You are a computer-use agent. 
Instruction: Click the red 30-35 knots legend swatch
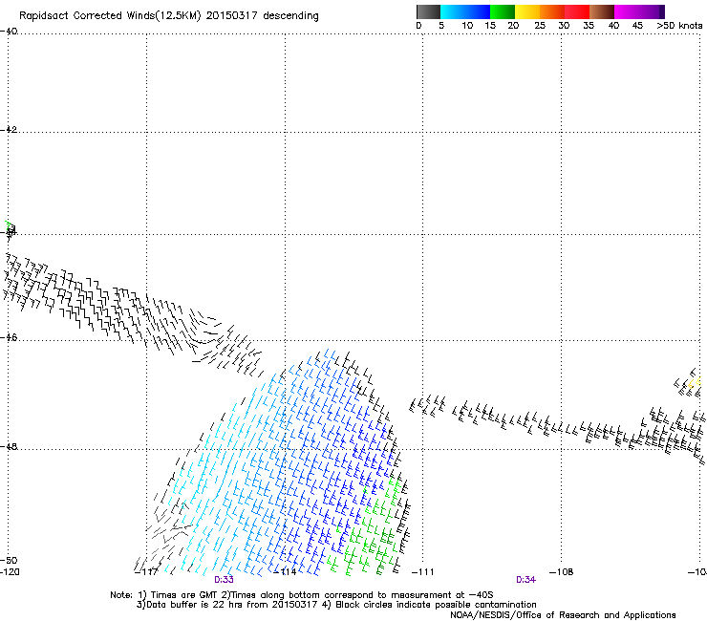tap(577, 11)
